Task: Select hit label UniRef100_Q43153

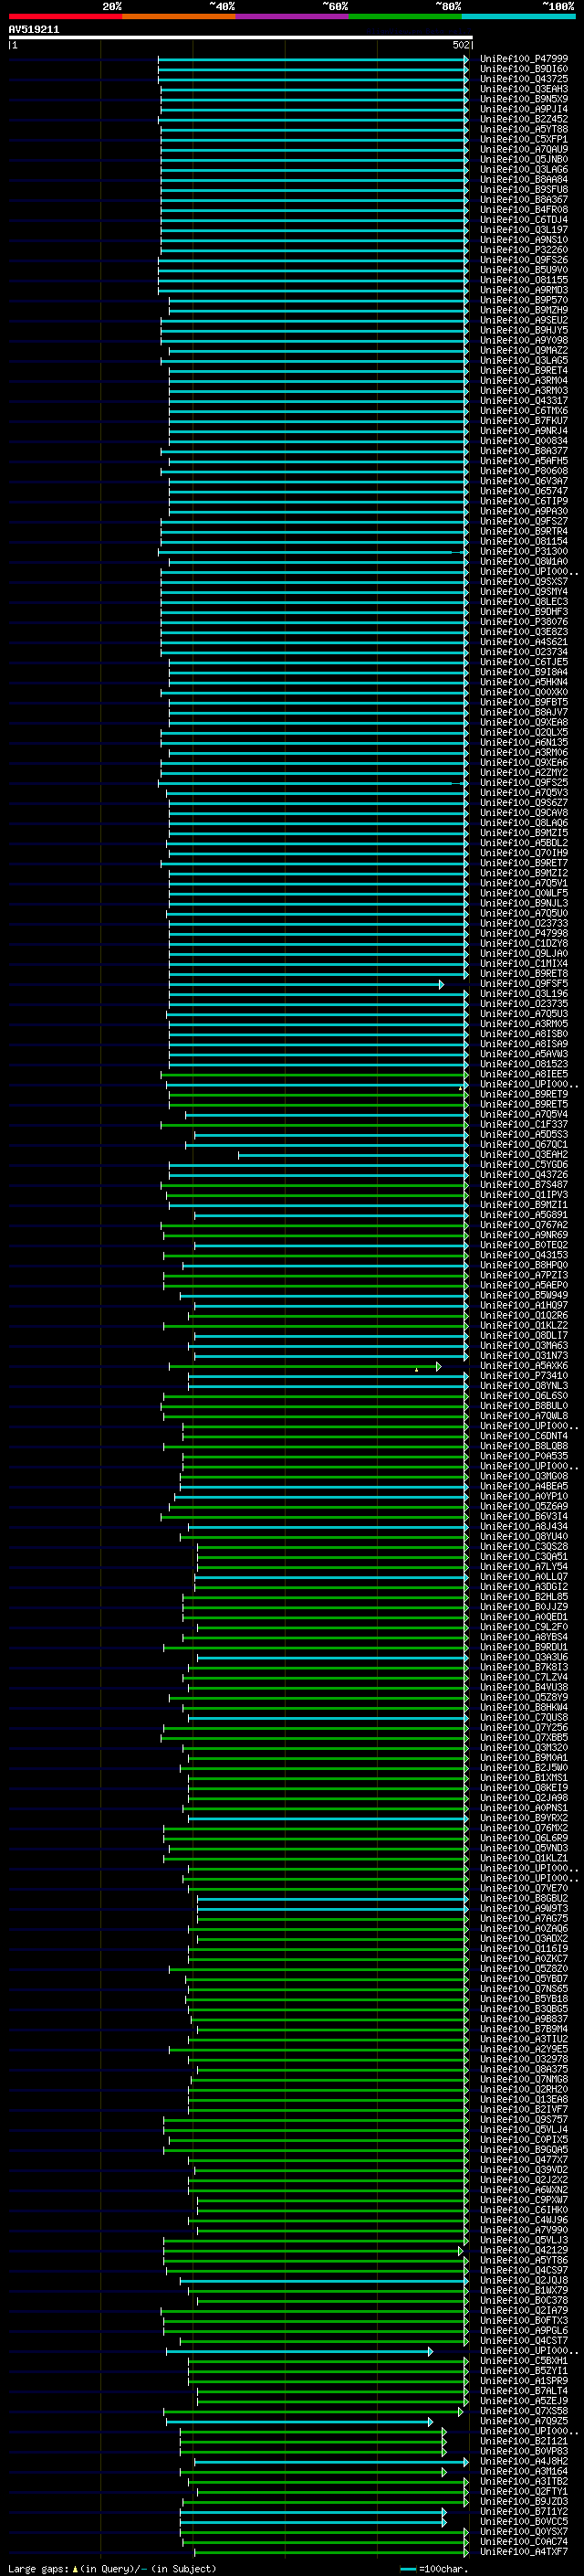Action: click(524, 1255)
